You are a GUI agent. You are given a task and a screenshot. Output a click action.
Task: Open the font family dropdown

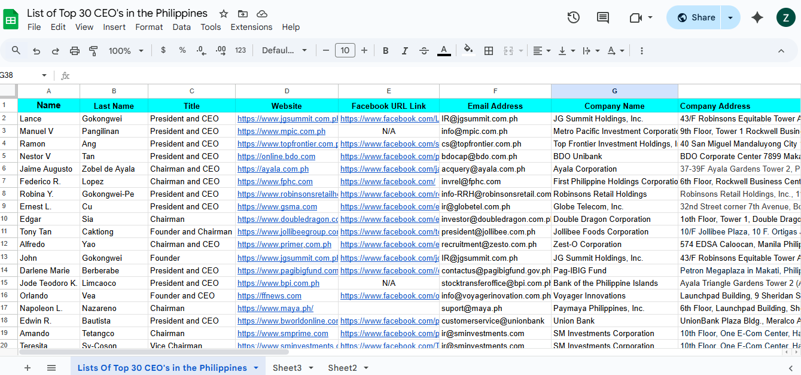284,51
